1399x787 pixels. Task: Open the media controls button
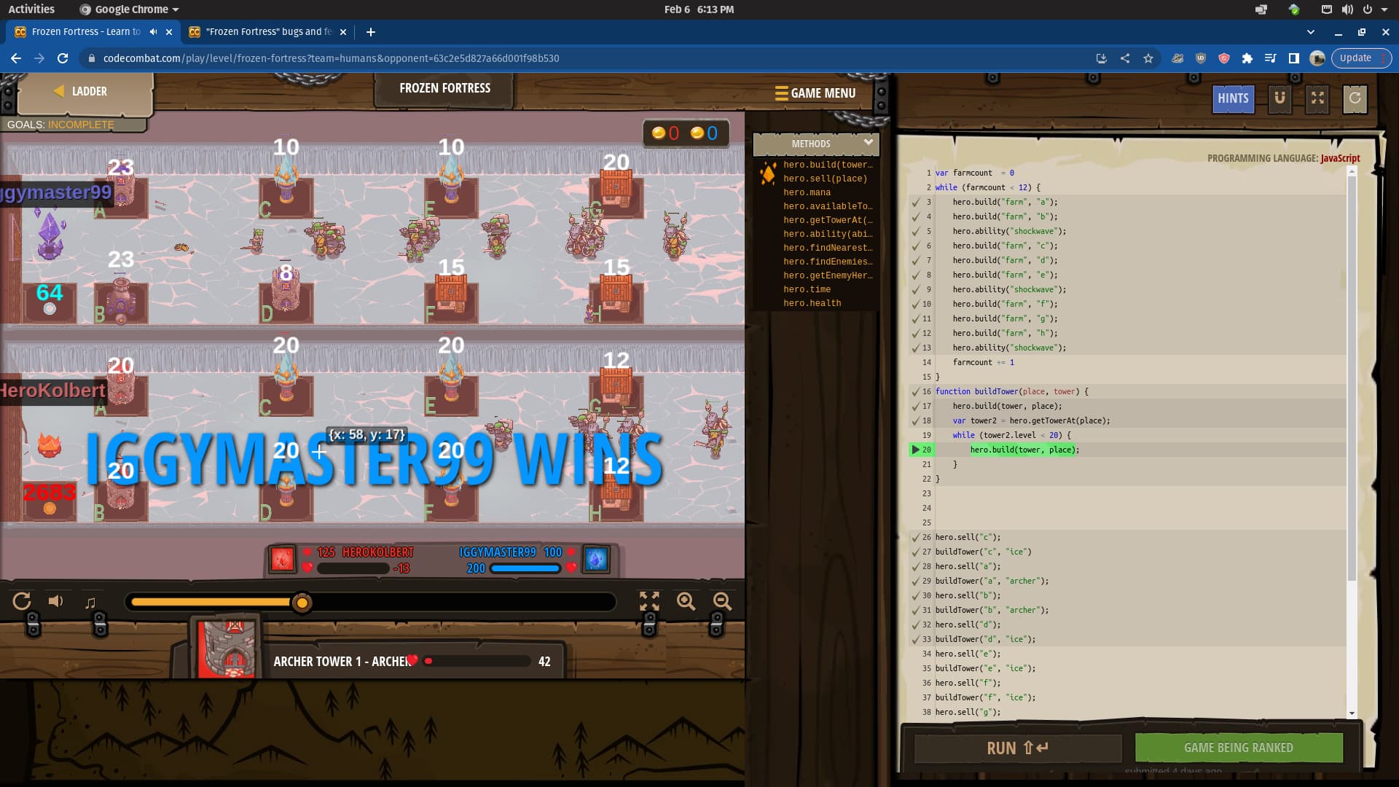pyautogui.click(x=1271, y=58)
